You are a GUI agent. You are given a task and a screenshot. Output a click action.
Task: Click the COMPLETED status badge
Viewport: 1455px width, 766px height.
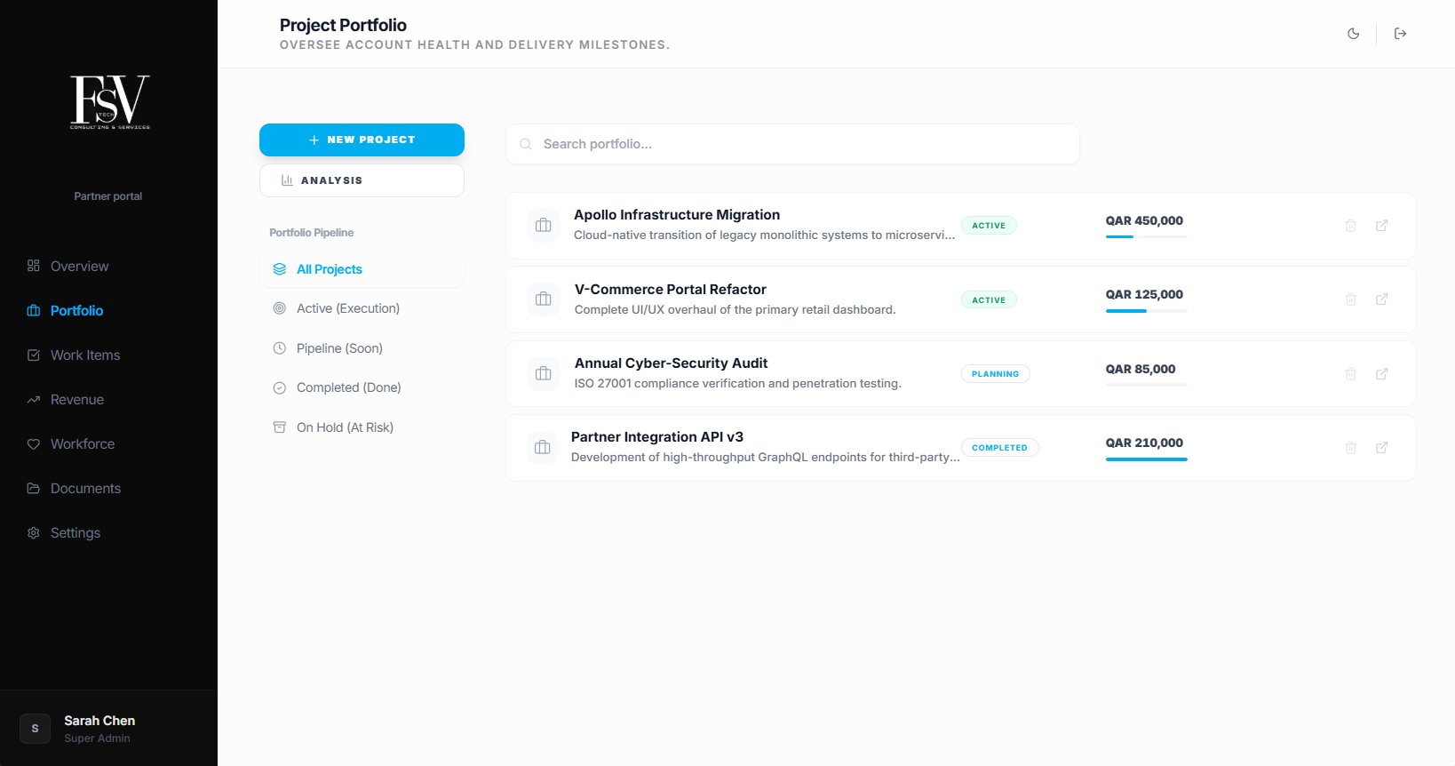999,448
